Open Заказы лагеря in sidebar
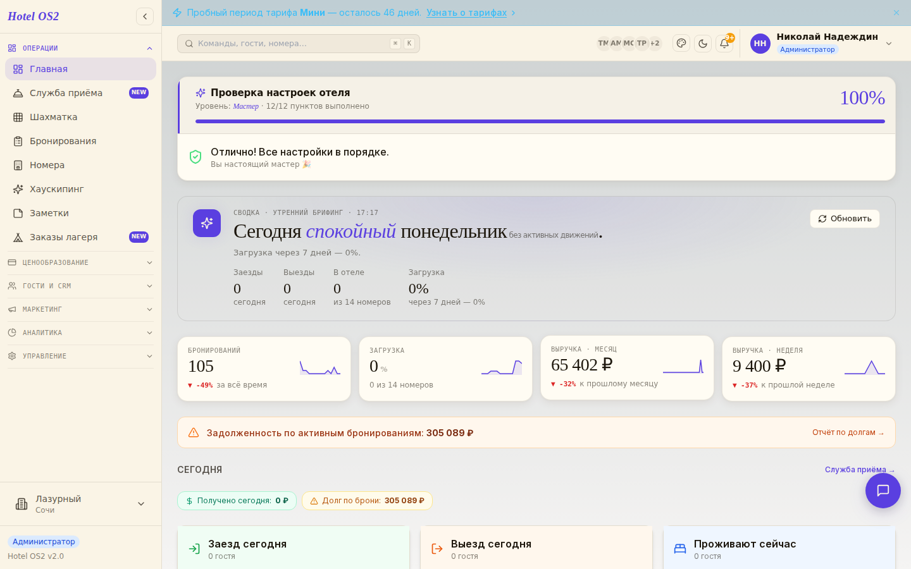 click(80, 237)
